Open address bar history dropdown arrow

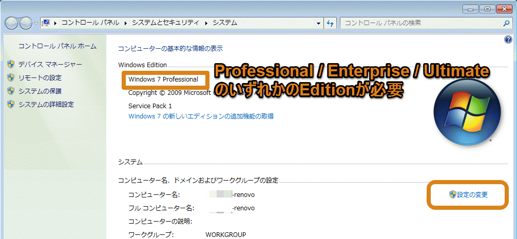click(x=318, y=24)
